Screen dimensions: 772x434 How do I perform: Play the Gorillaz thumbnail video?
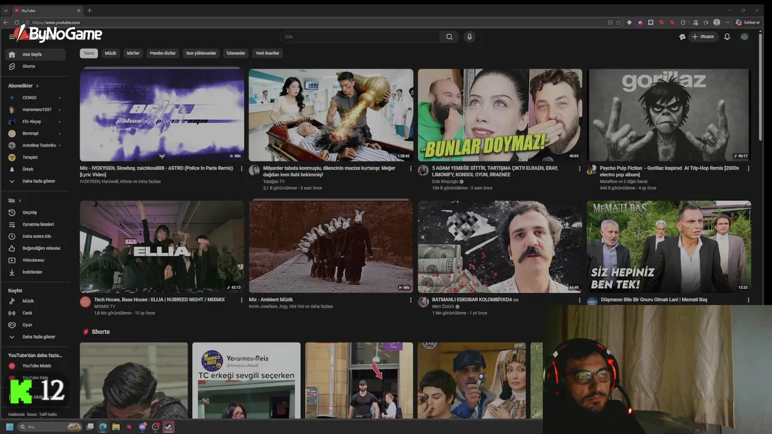point(669,115)
